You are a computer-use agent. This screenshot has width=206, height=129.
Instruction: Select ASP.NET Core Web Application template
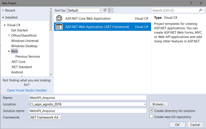coord(103,19)
